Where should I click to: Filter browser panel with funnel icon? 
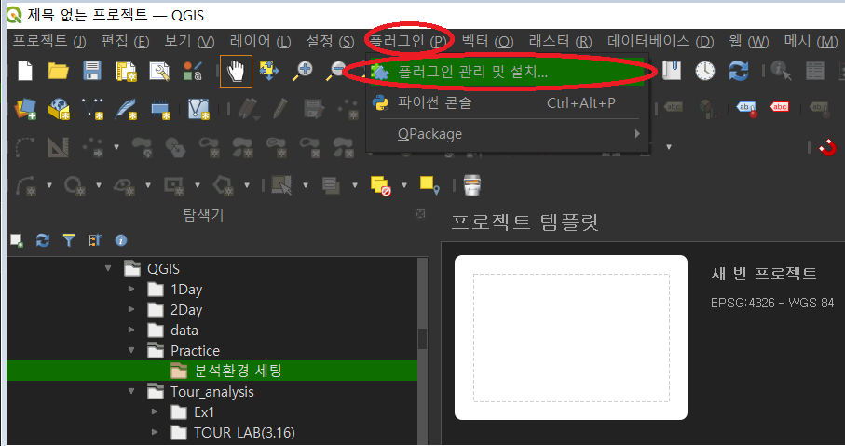(x=68, y=240)
